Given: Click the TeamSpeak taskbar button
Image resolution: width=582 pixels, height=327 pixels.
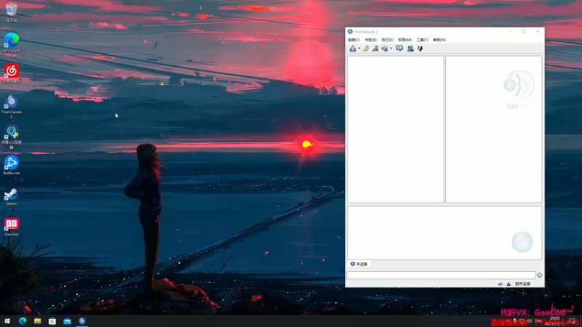Looking at the screenshot, I should (x=82, y=321).
